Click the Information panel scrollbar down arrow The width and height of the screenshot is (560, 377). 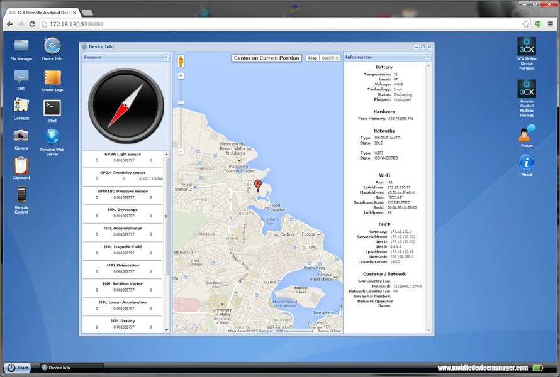[428, 331]
